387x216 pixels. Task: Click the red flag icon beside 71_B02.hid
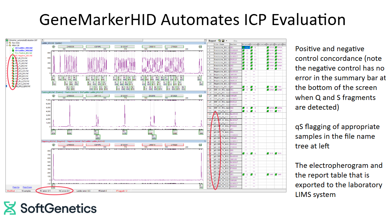click(x=13, y=66)
